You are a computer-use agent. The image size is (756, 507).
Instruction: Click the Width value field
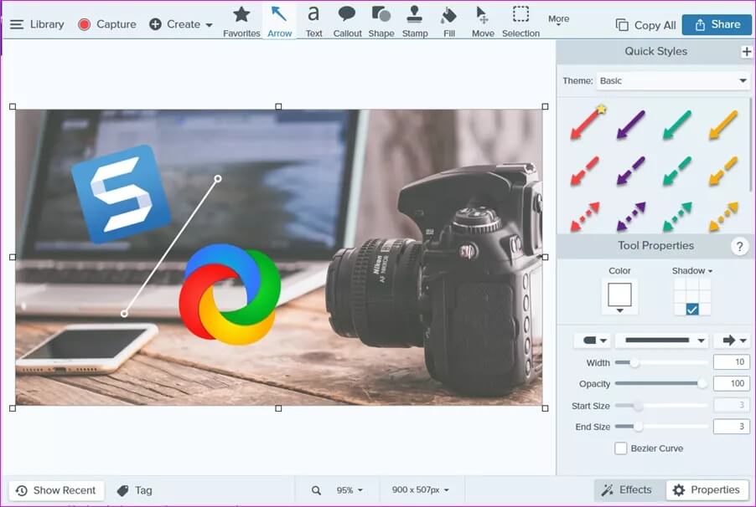[732, 362]
